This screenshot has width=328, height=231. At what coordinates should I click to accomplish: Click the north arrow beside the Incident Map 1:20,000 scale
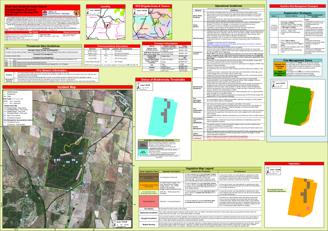click(x=115, y=223)
